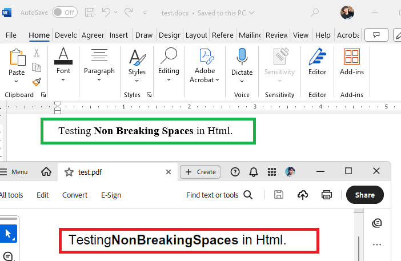This screenshot has height=261, width=401.
Task: Open Acrobat notifications bell
Action: pos(254,172)
